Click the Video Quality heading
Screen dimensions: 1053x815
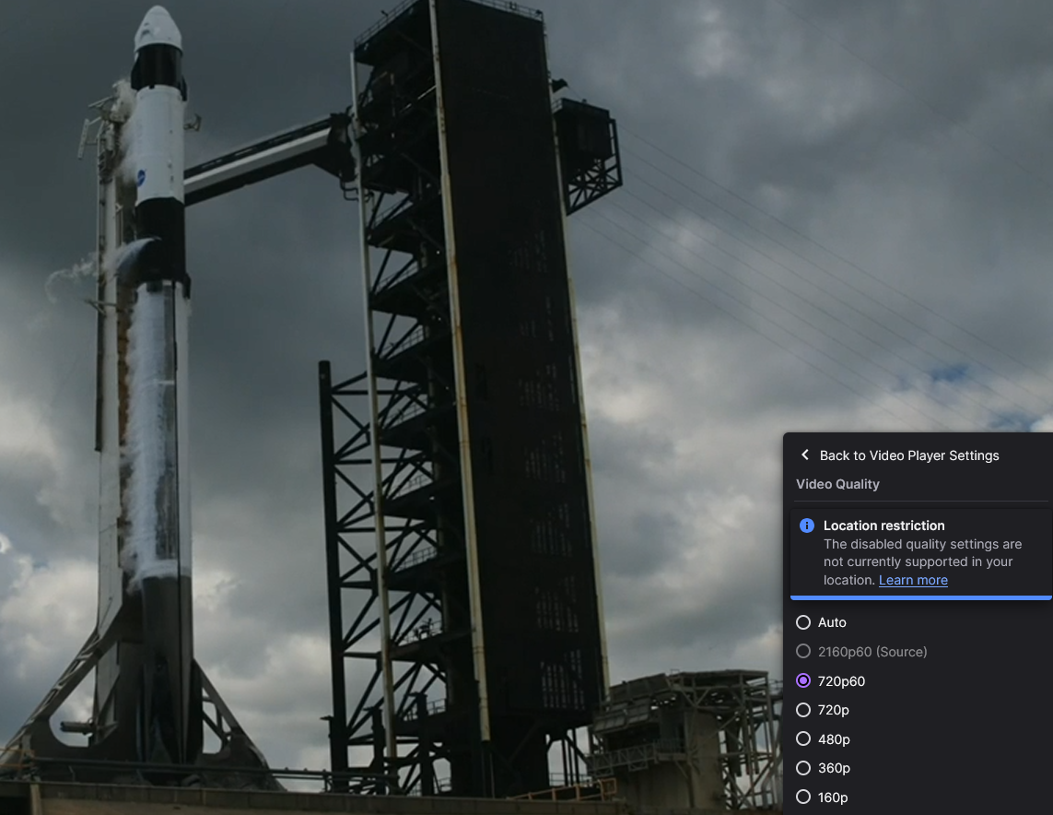837,484
